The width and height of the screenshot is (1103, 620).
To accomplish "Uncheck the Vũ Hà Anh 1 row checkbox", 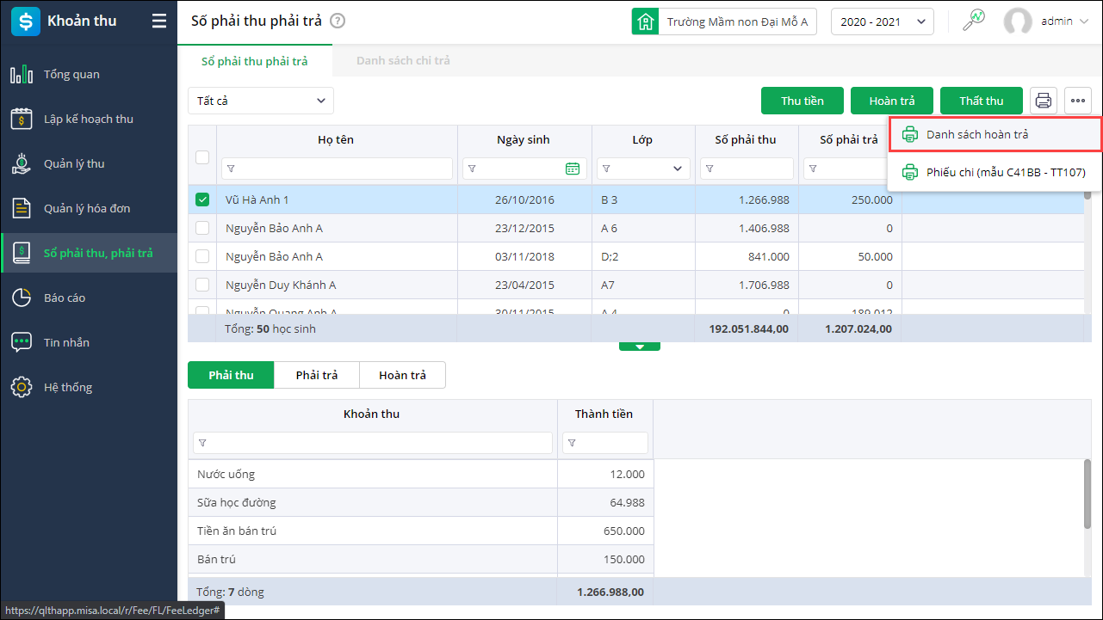I will pyautogui.click(x=202, y=200).
